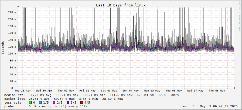Click the '117.2 ms avg' median rtt value
Screen dimensions: 242x110
point(40,95)
